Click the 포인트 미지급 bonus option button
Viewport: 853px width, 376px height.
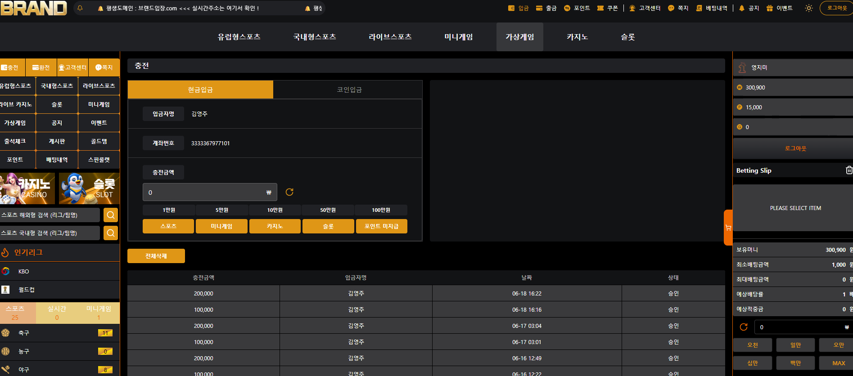pyautogui.click(x=381, y=226)
